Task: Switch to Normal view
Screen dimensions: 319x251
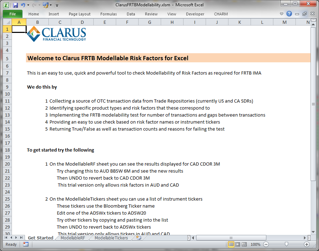Action: (x=231, y=244)
